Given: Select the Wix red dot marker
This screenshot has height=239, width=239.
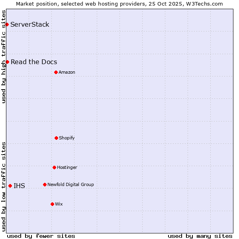Looking at the screenshot, I should click(52, 204).
